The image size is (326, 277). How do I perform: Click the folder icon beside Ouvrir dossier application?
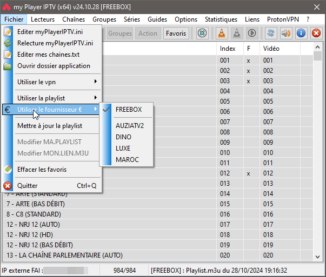(x=8, y=66)
